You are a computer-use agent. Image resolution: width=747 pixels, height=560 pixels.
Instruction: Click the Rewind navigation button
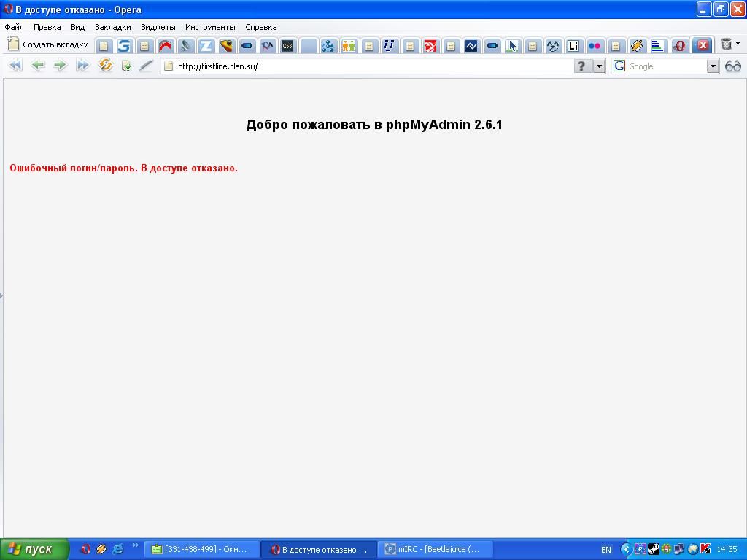coord(15,65)
